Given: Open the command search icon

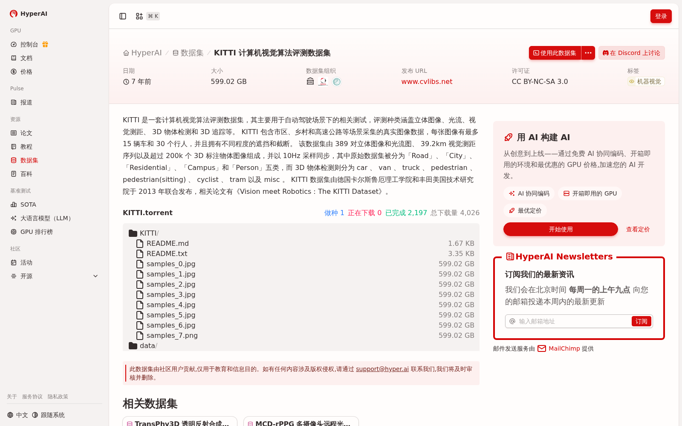Looking at the screenshot, I should (139, 16).
